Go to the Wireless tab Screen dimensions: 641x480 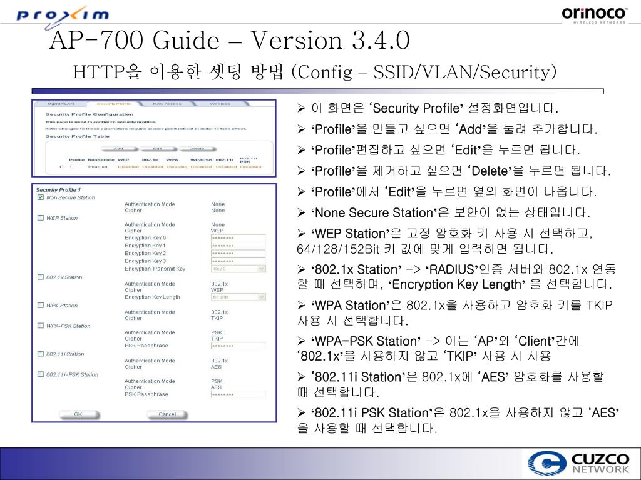click(220, 104)
